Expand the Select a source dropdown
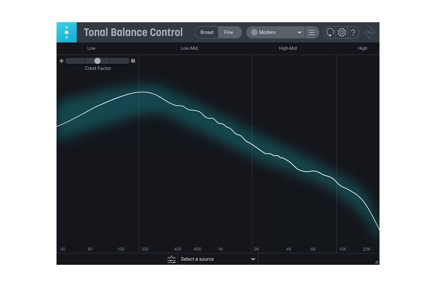 click(x=217, y=259)
